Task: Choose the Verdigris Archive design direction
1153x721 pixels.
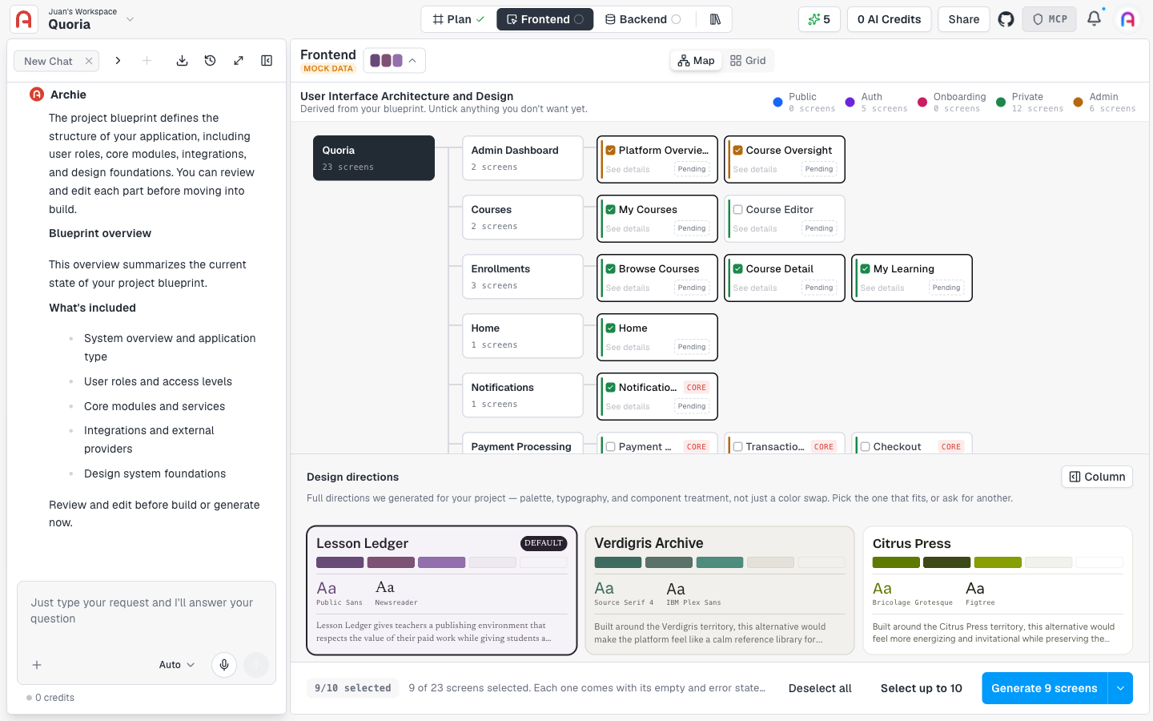Action: [x=720, y=590]
